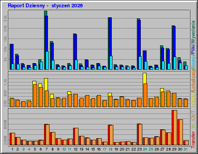Click the tall yellow visits bar on day 24
The image size is (198, 154).
click(x=145, y=78)
